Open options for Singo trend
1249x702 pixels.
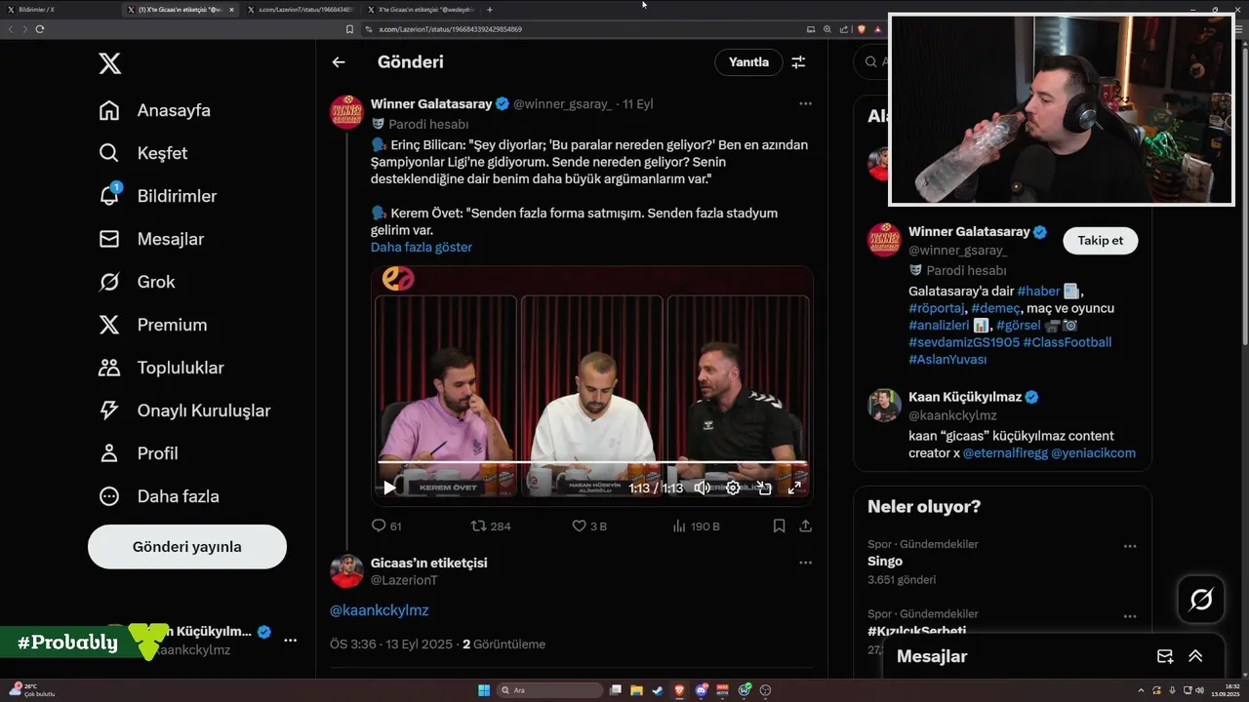(x=1130, y=546)
